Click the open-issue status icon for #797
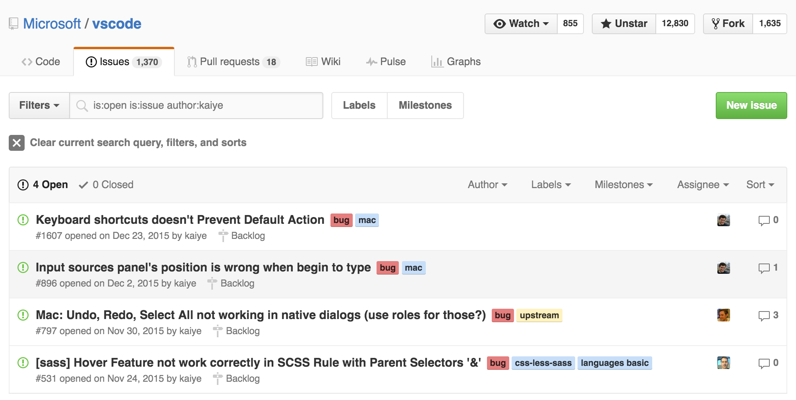796x400 pixels. point(23,315)
